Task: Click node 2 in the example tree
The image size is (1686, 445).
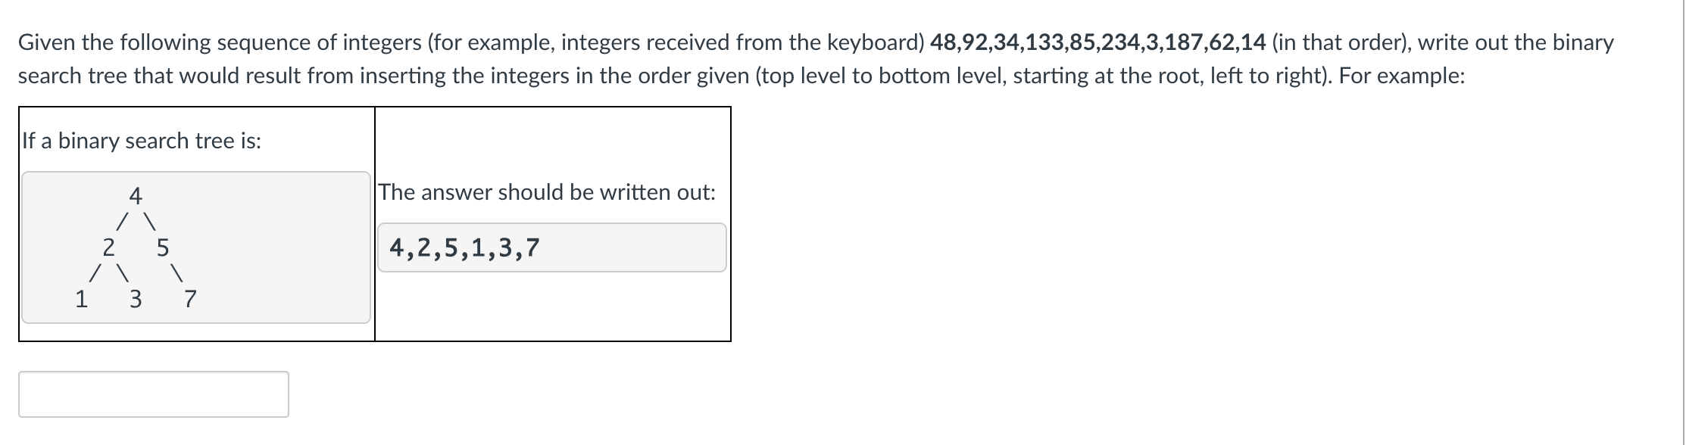Action: click(x=108, y=247)
